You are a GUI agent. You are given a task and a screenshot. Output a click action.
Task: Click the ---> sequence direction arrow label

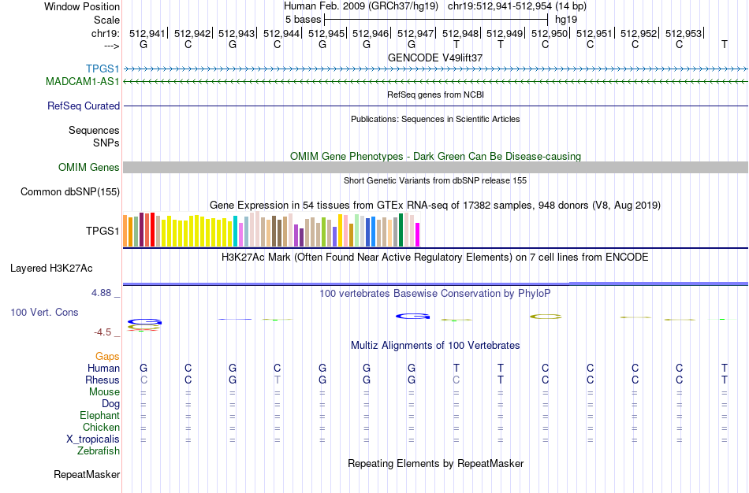112,46
